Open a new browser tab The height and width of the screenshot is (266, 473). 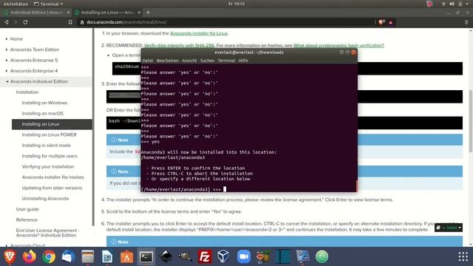point(148,13)
